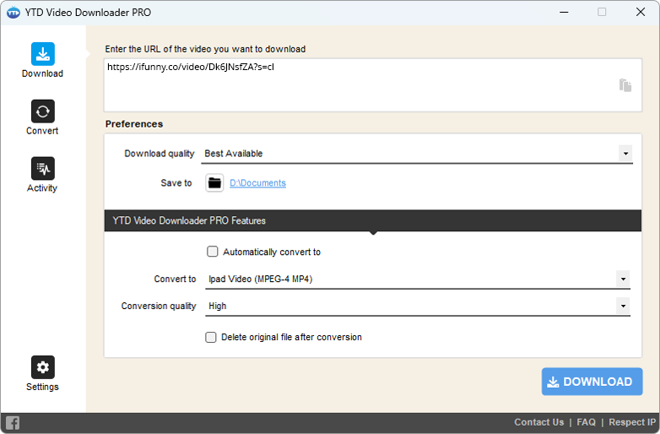Click the paste URL clipboard icon
Screen dimensions: 660x434
tap(625, 85)
